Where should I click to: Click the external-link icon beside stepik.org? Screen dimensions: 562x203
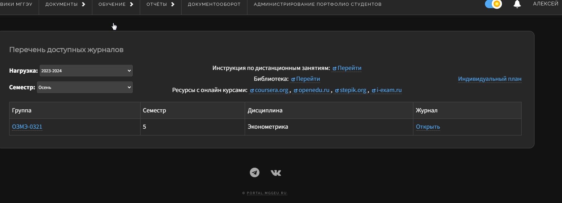pos(337,91)
